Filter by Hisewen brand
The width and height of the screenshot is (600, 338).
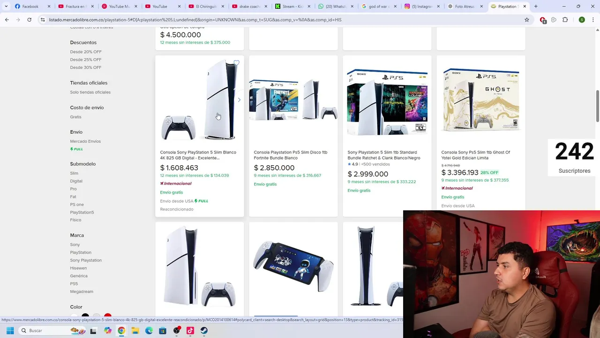(x=78, y=268)
